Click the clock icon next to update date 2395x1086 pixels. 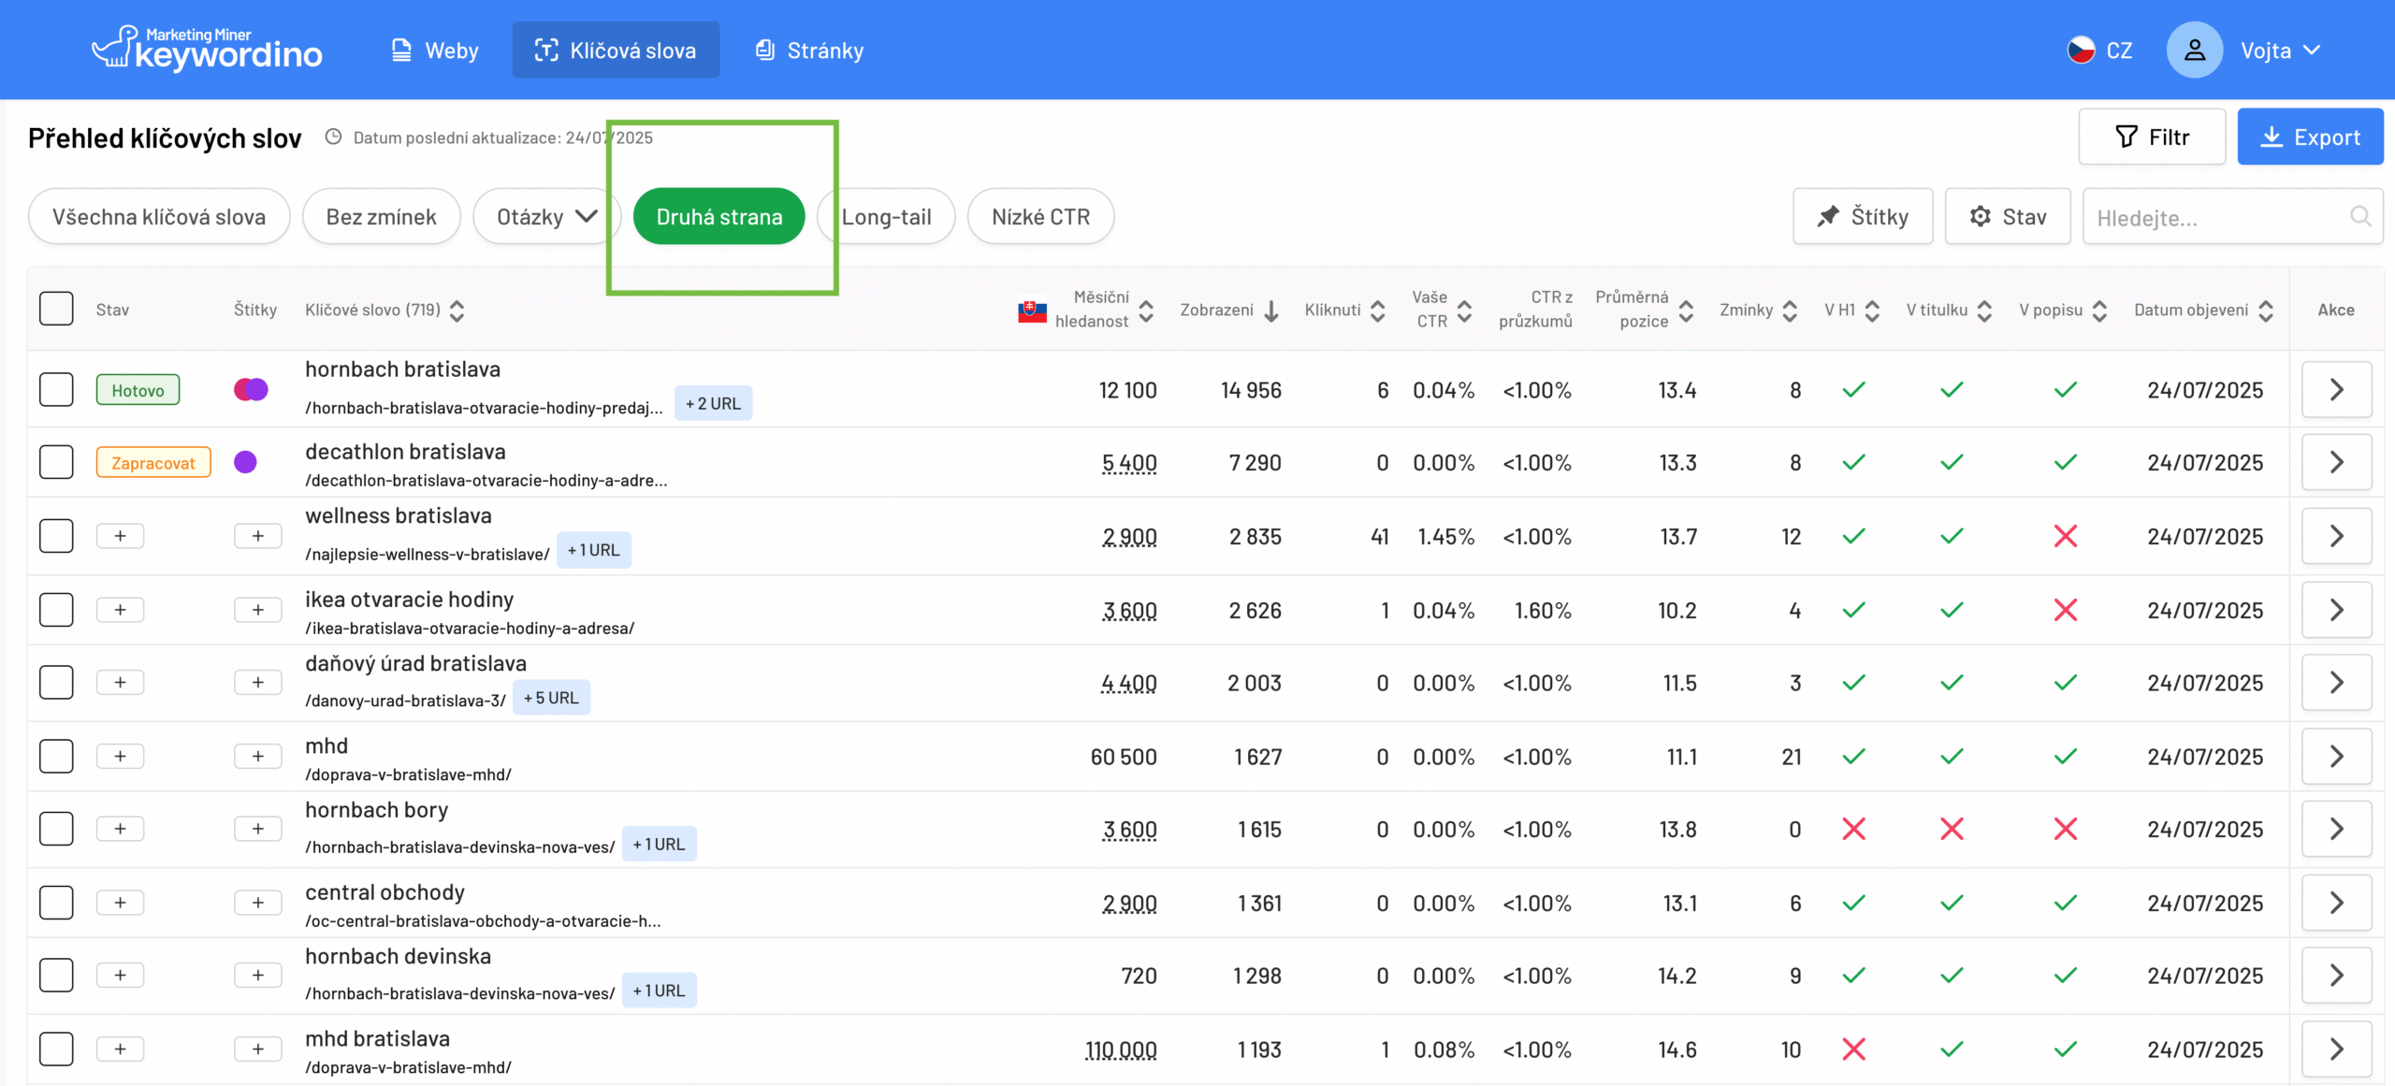pyautogui.click(x=333, y=138)
